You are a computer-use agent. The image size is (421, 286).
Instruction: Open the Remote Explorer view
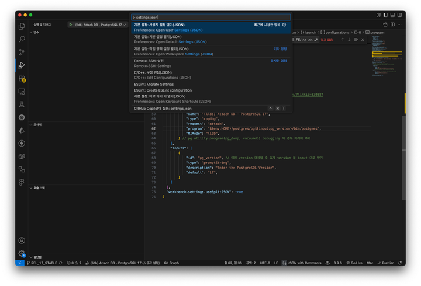tap(22, 92)
